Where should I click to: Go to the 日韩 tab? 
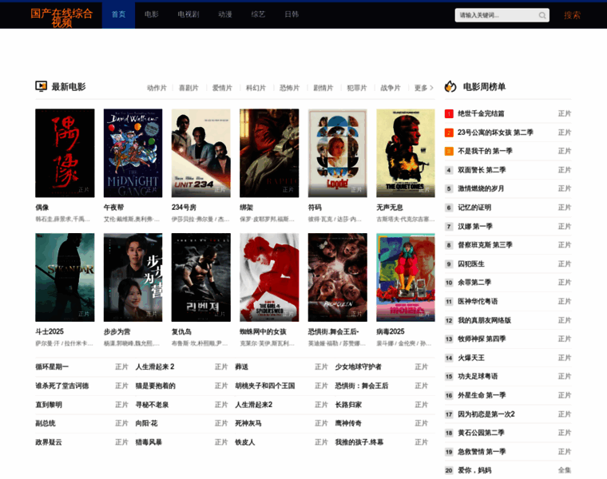point(292,14)
